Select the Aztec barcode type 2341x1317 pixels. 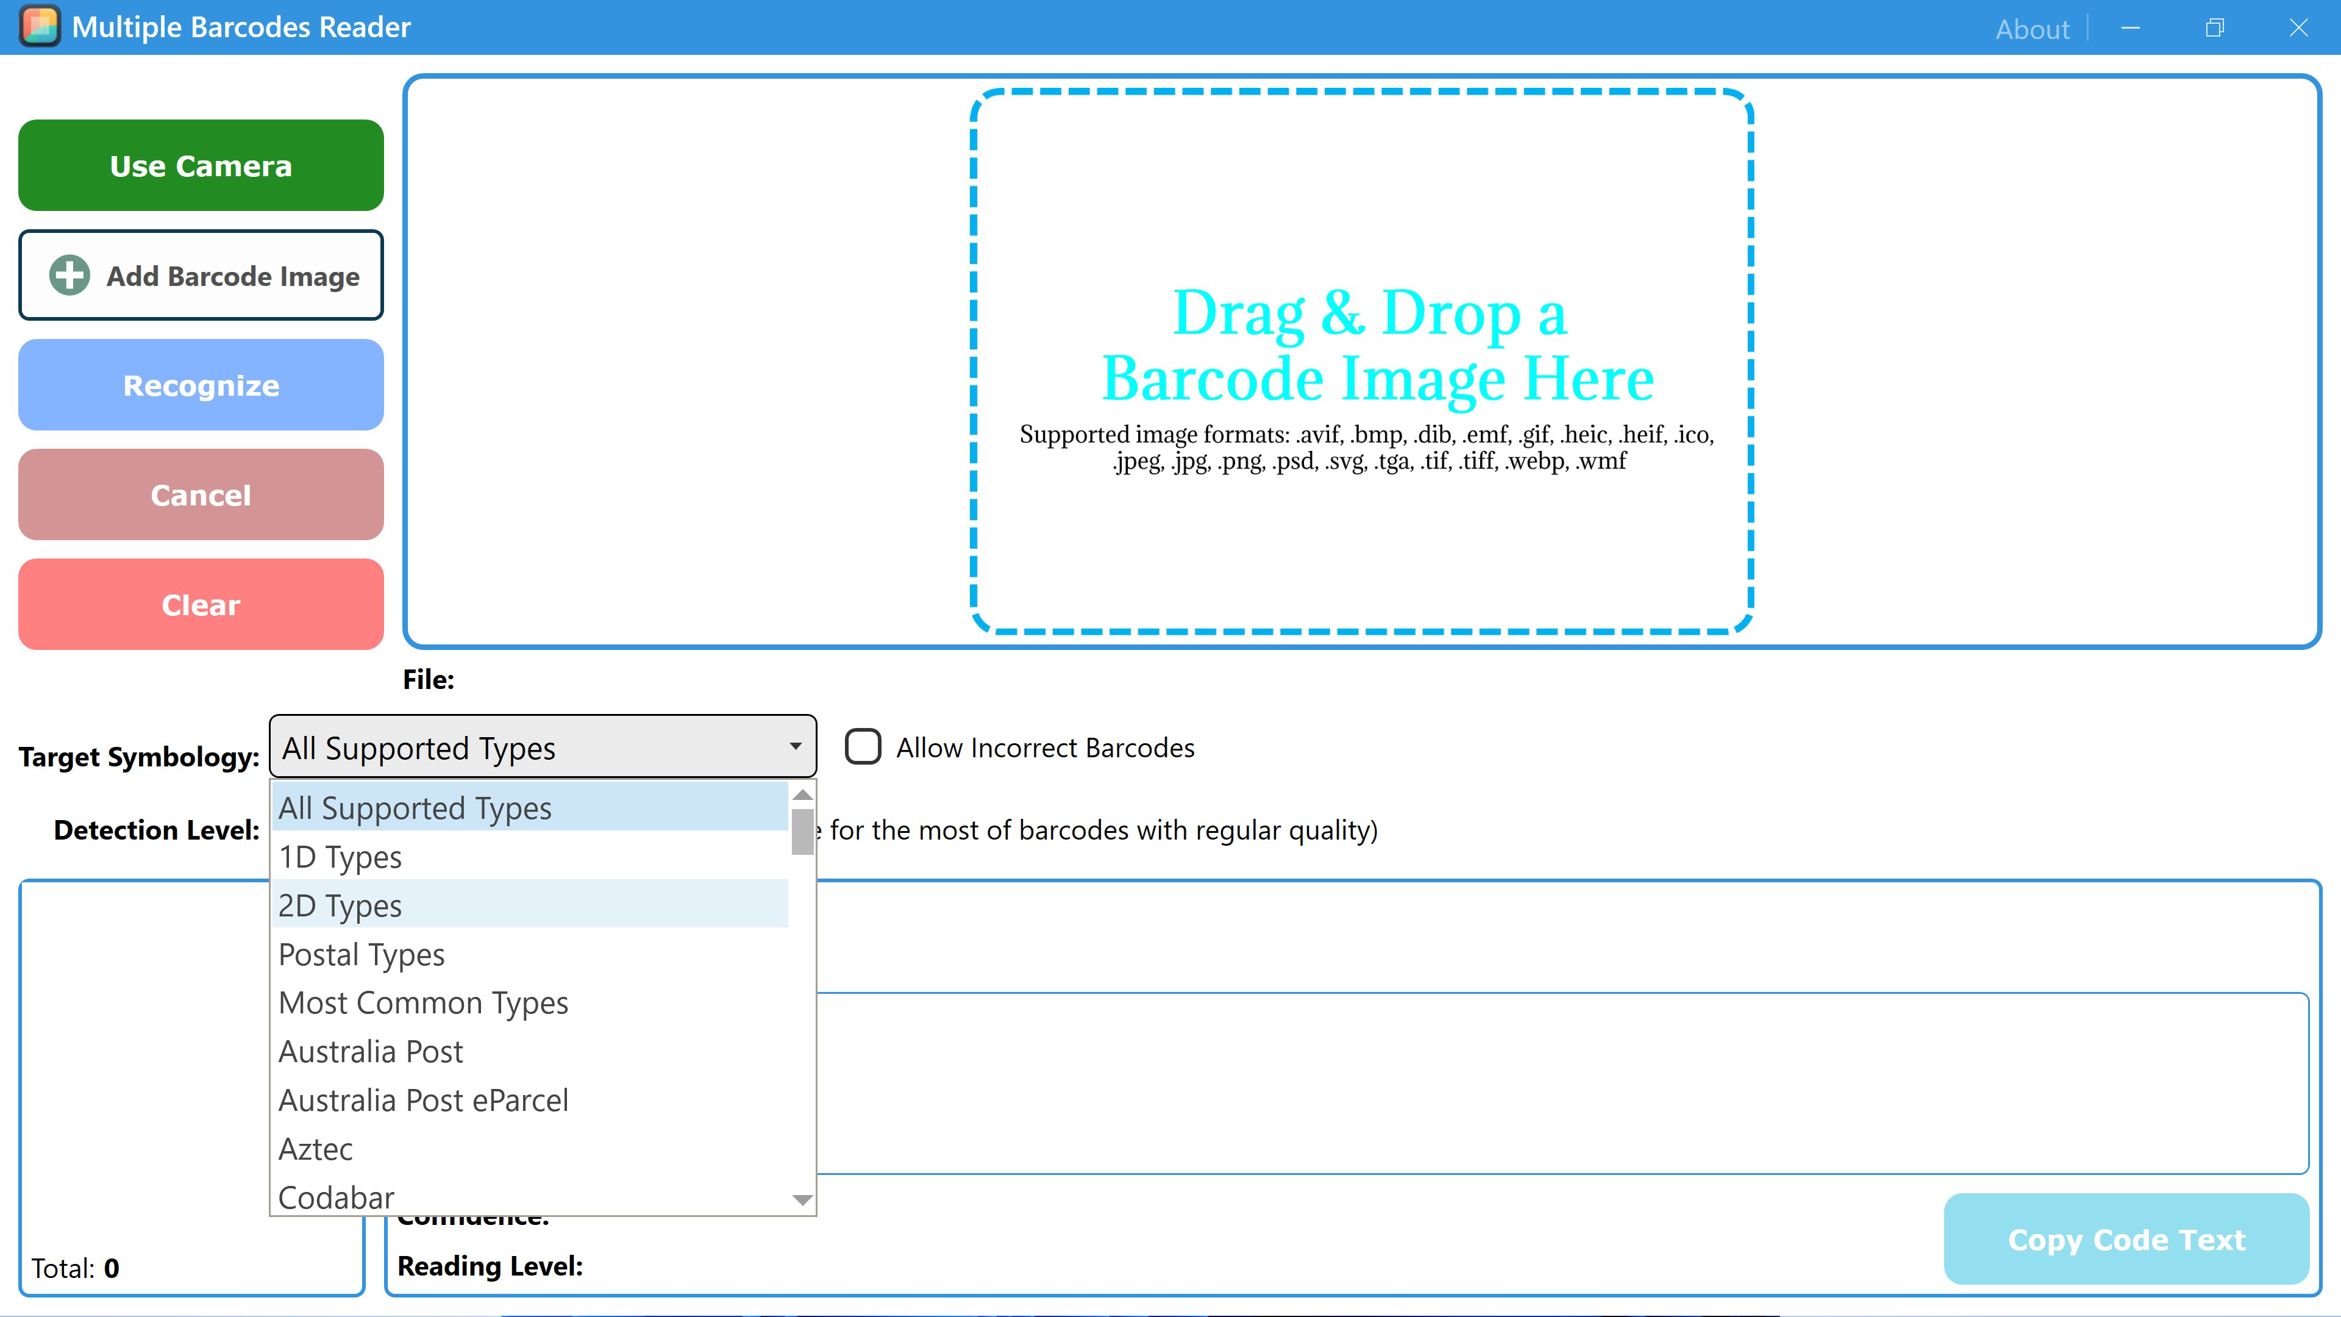315,1148
